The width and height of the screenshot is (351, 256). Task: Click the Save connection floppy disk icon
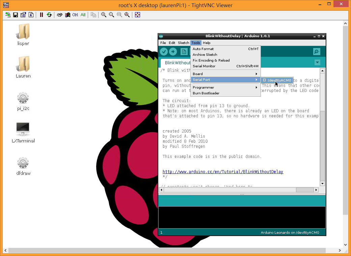point(16,15)
